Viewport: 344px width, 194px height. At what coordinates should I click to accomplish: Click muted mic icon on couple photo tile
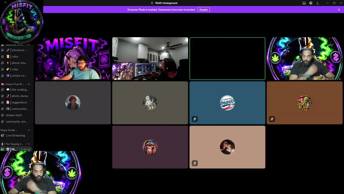tap(195, 163)
